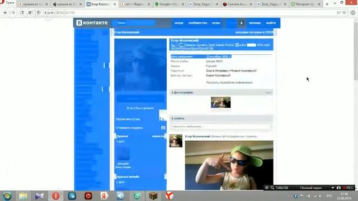
Task: Go back using the browser back arrow
Action: pyautogui.click(x=5, y=13)
